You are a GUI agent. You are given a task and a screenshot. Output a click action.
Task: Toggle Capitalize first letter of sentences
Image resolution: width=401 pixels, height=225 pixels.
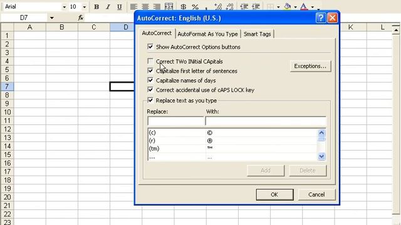150,71
